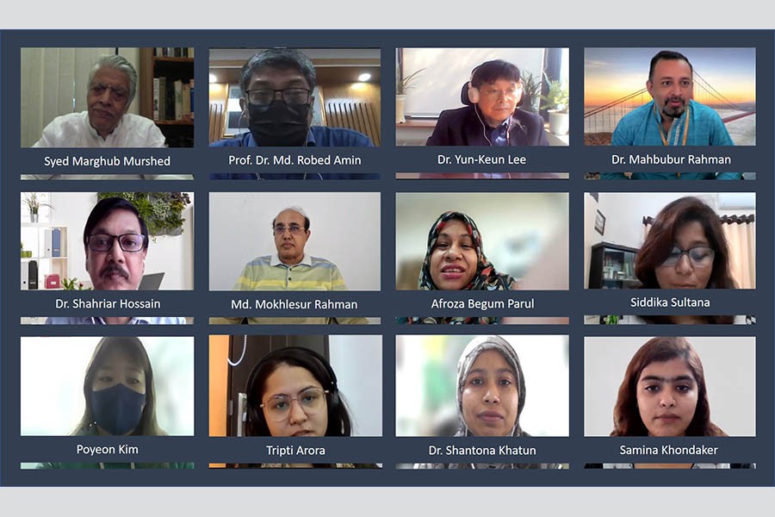Viewport: 775px width, 517px height.
Task: Click the name label Dr. Mahbubur Rahman
Action: (x=671, y=159)
